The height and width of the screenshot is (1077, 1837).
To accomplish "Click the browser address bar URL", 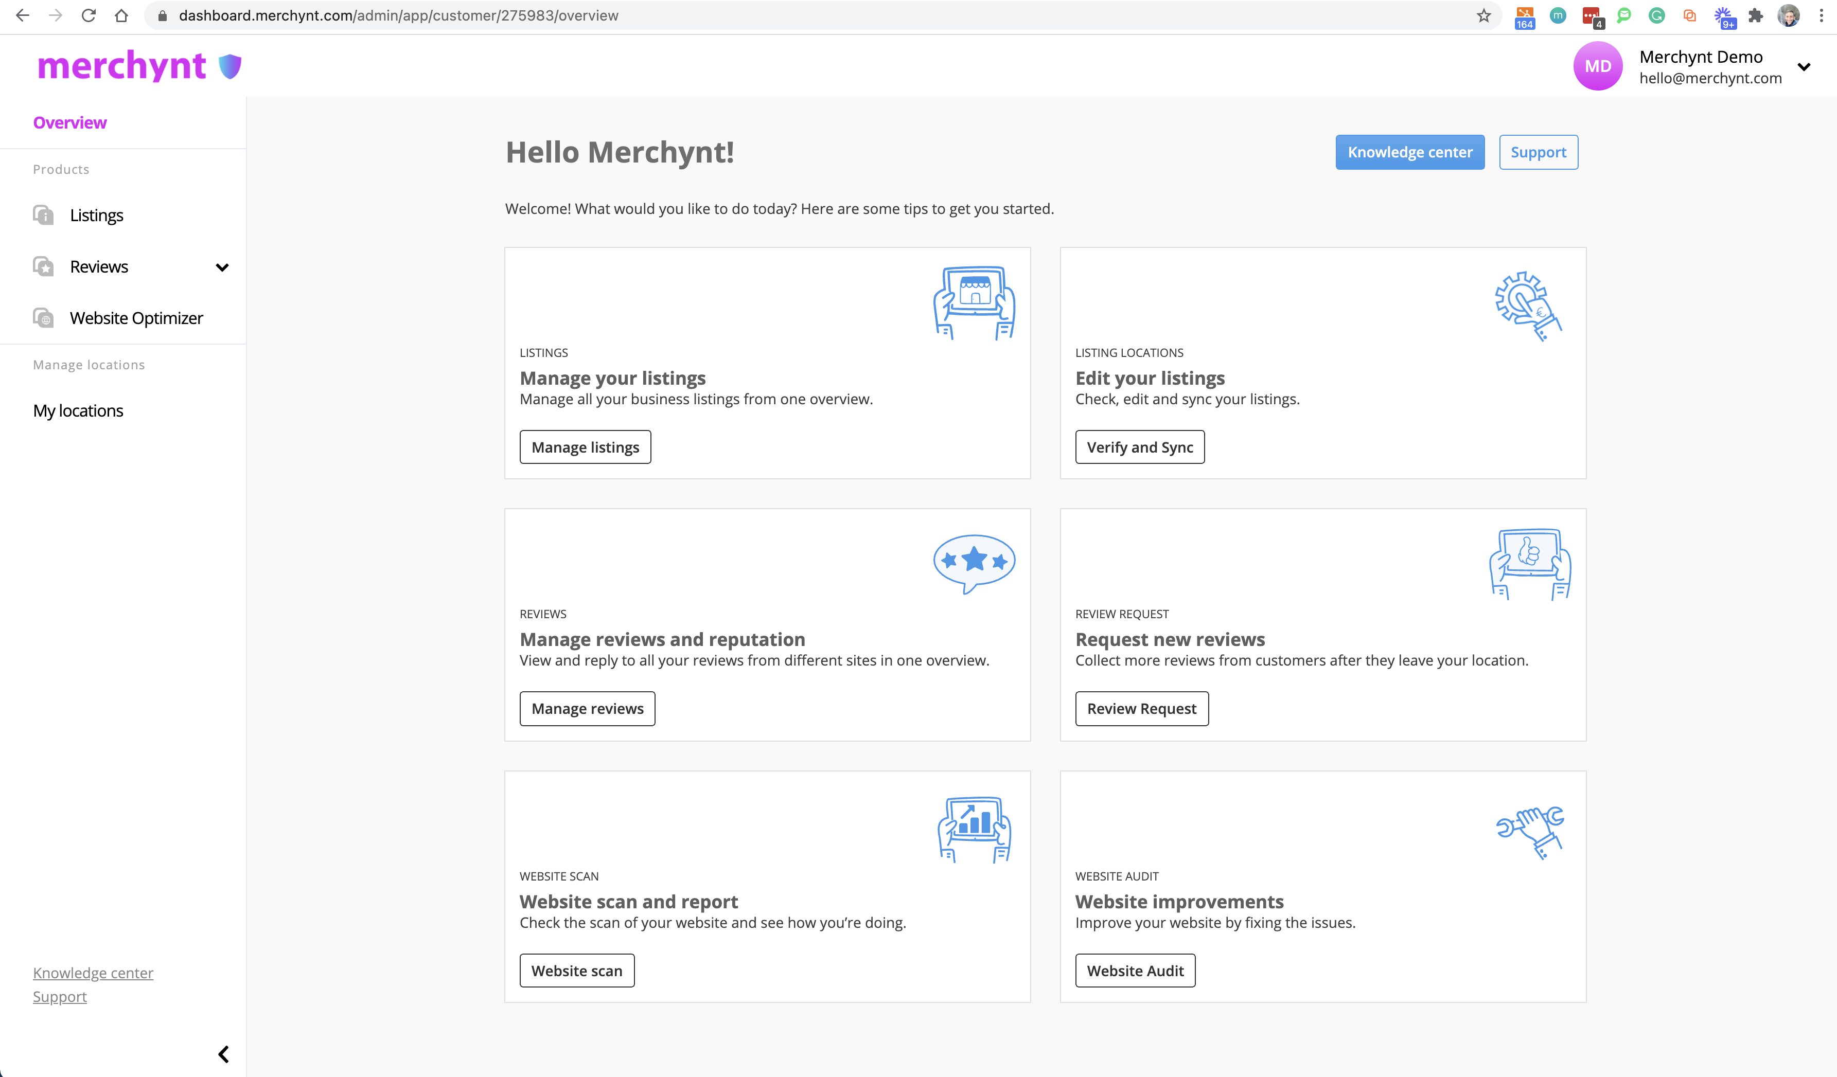I will [x=398, y=15].
